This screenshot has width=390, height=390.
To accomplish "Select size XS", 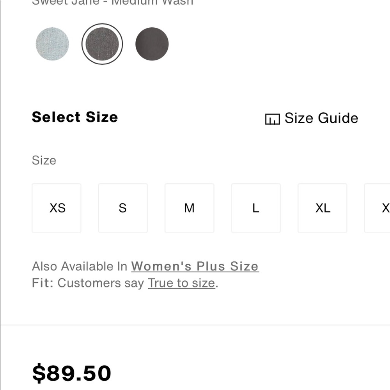I will pos(57,208).
